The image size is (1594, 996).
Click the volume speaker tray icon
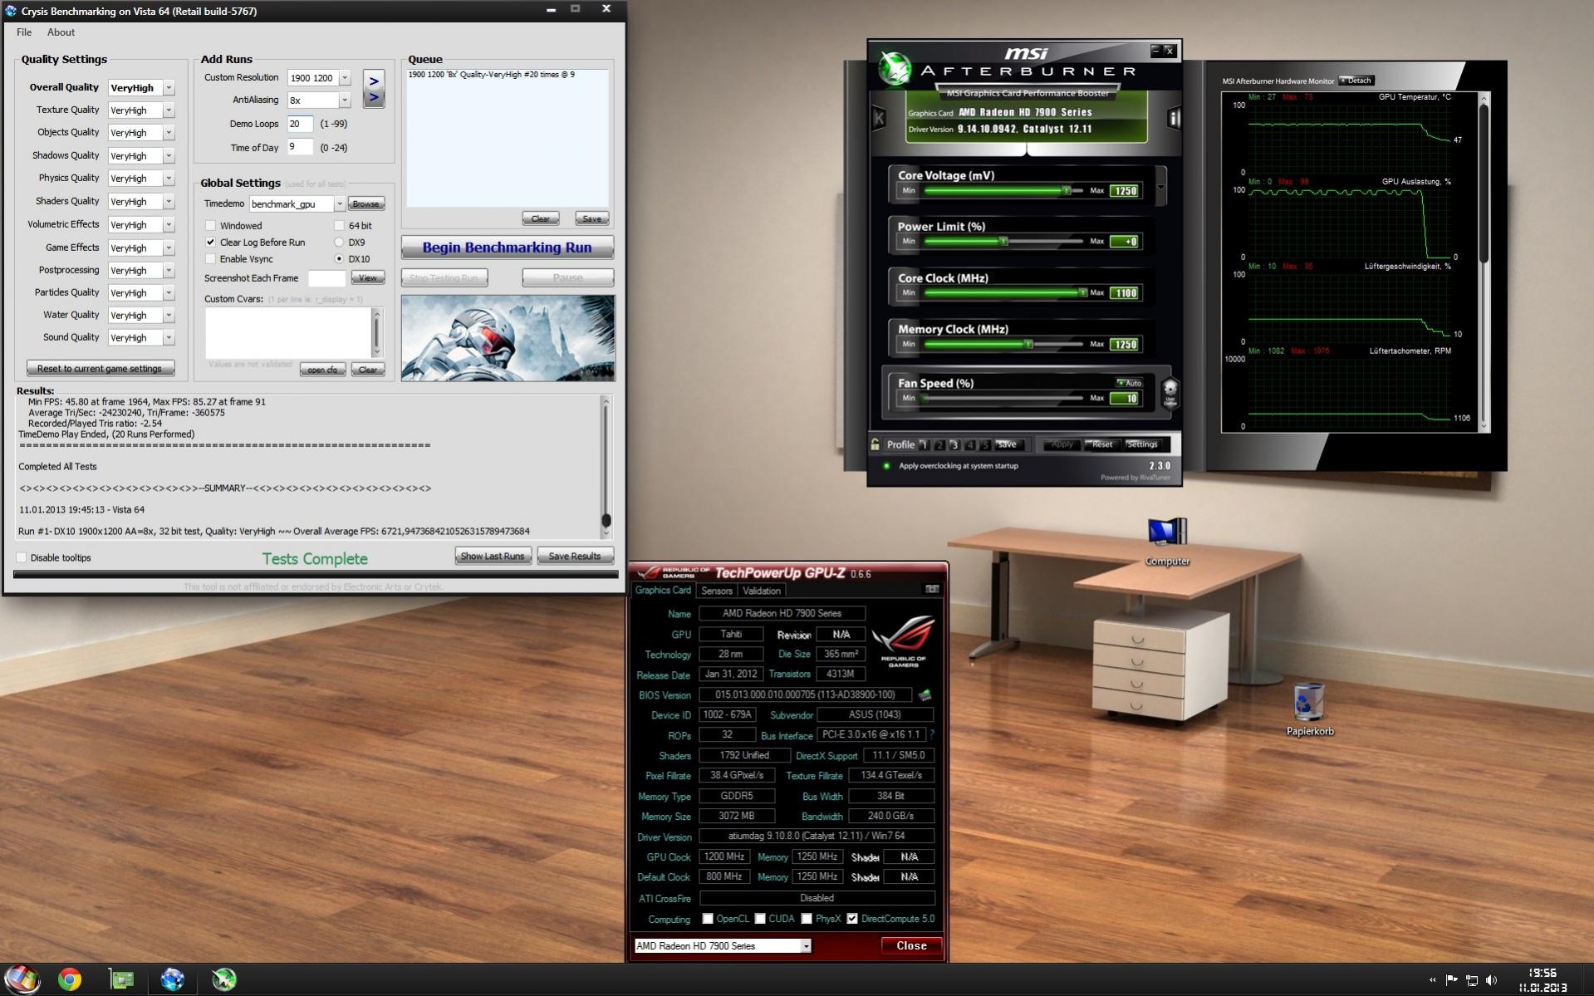1492,980
